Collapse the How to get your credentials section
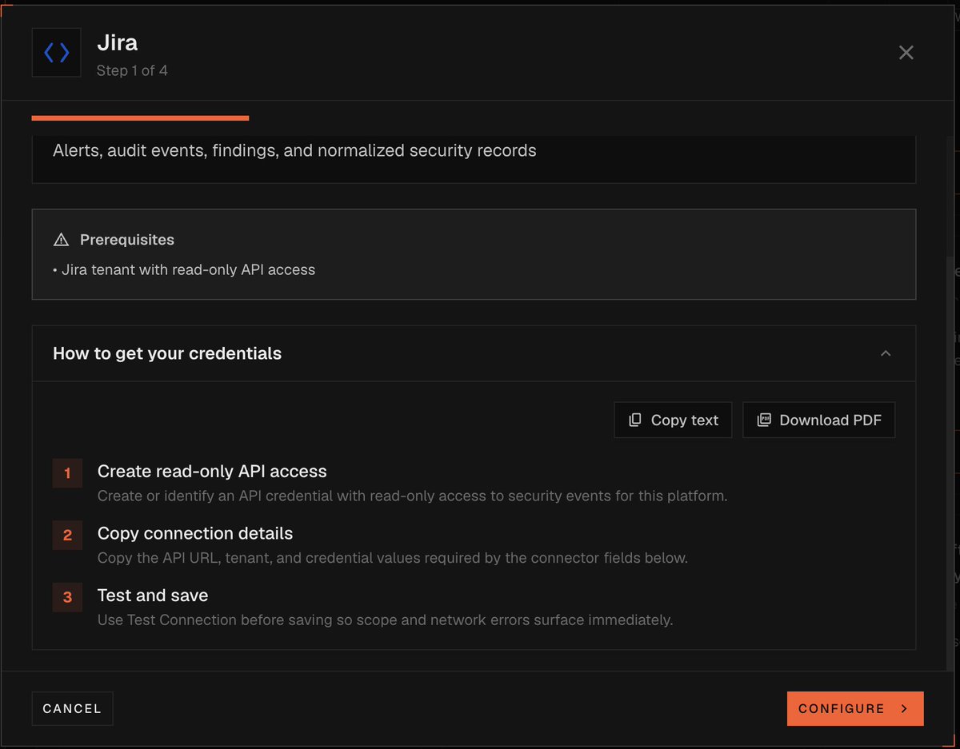This screenshot has width=960, height=749. (x=886, y=353)
